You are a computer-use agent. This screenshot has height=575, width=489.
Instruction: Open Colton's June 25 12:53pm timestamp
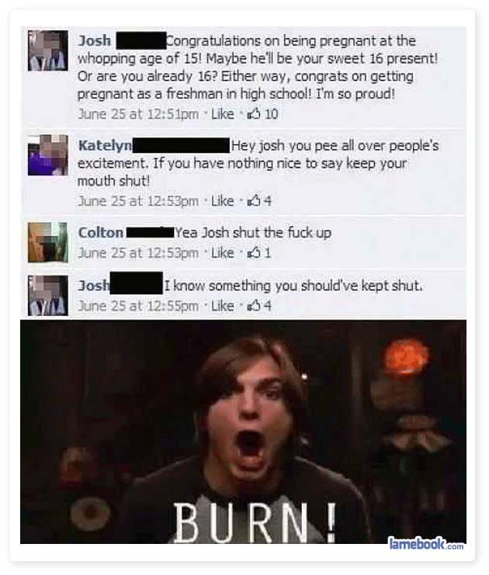(x=138, y=253)
